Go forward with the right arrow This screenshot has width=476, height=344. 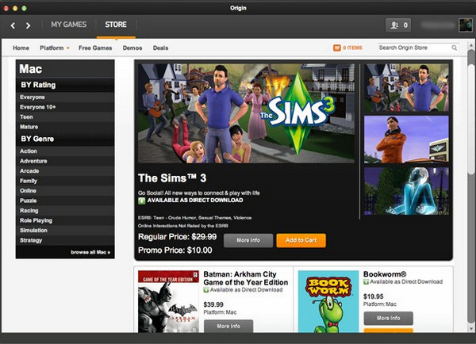click(x=28, y=25)
